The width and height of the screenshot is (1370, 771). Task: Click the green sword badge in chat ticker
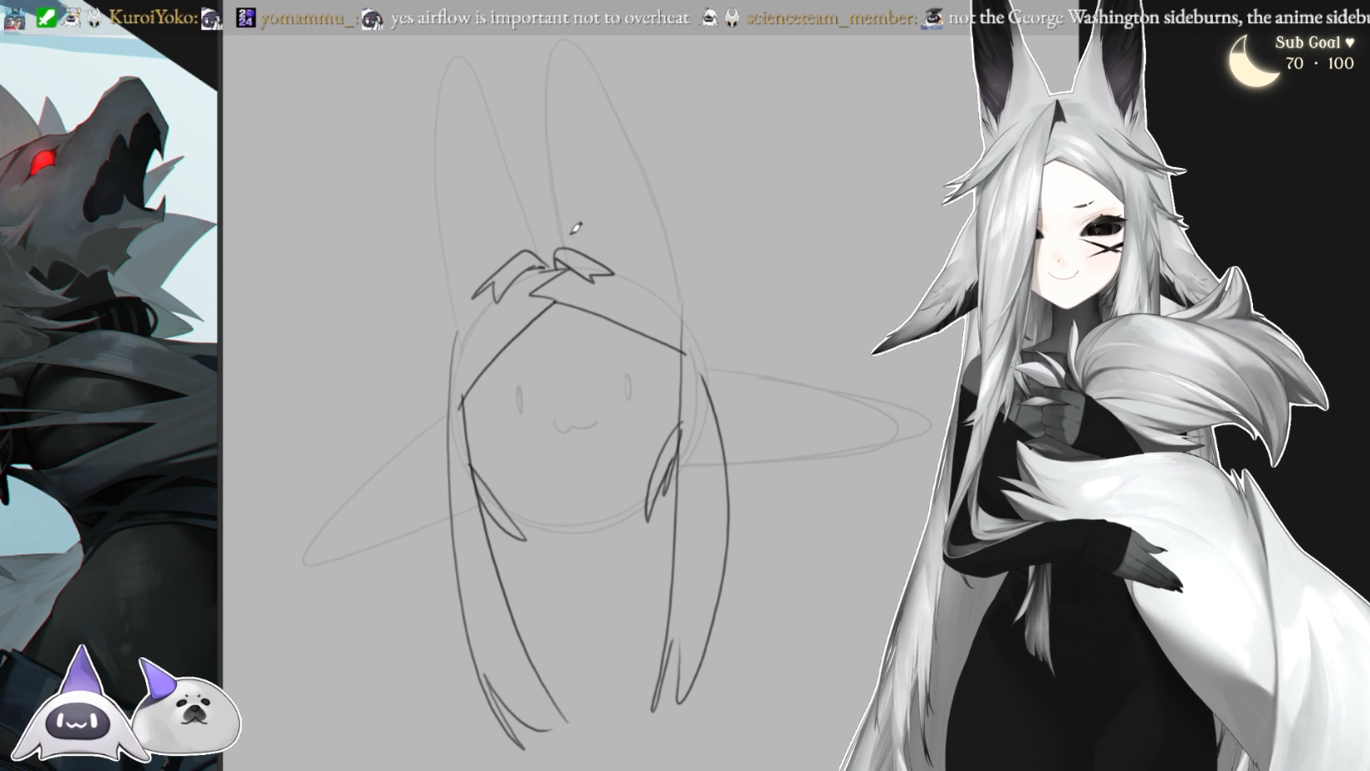(x=47, y=17)
